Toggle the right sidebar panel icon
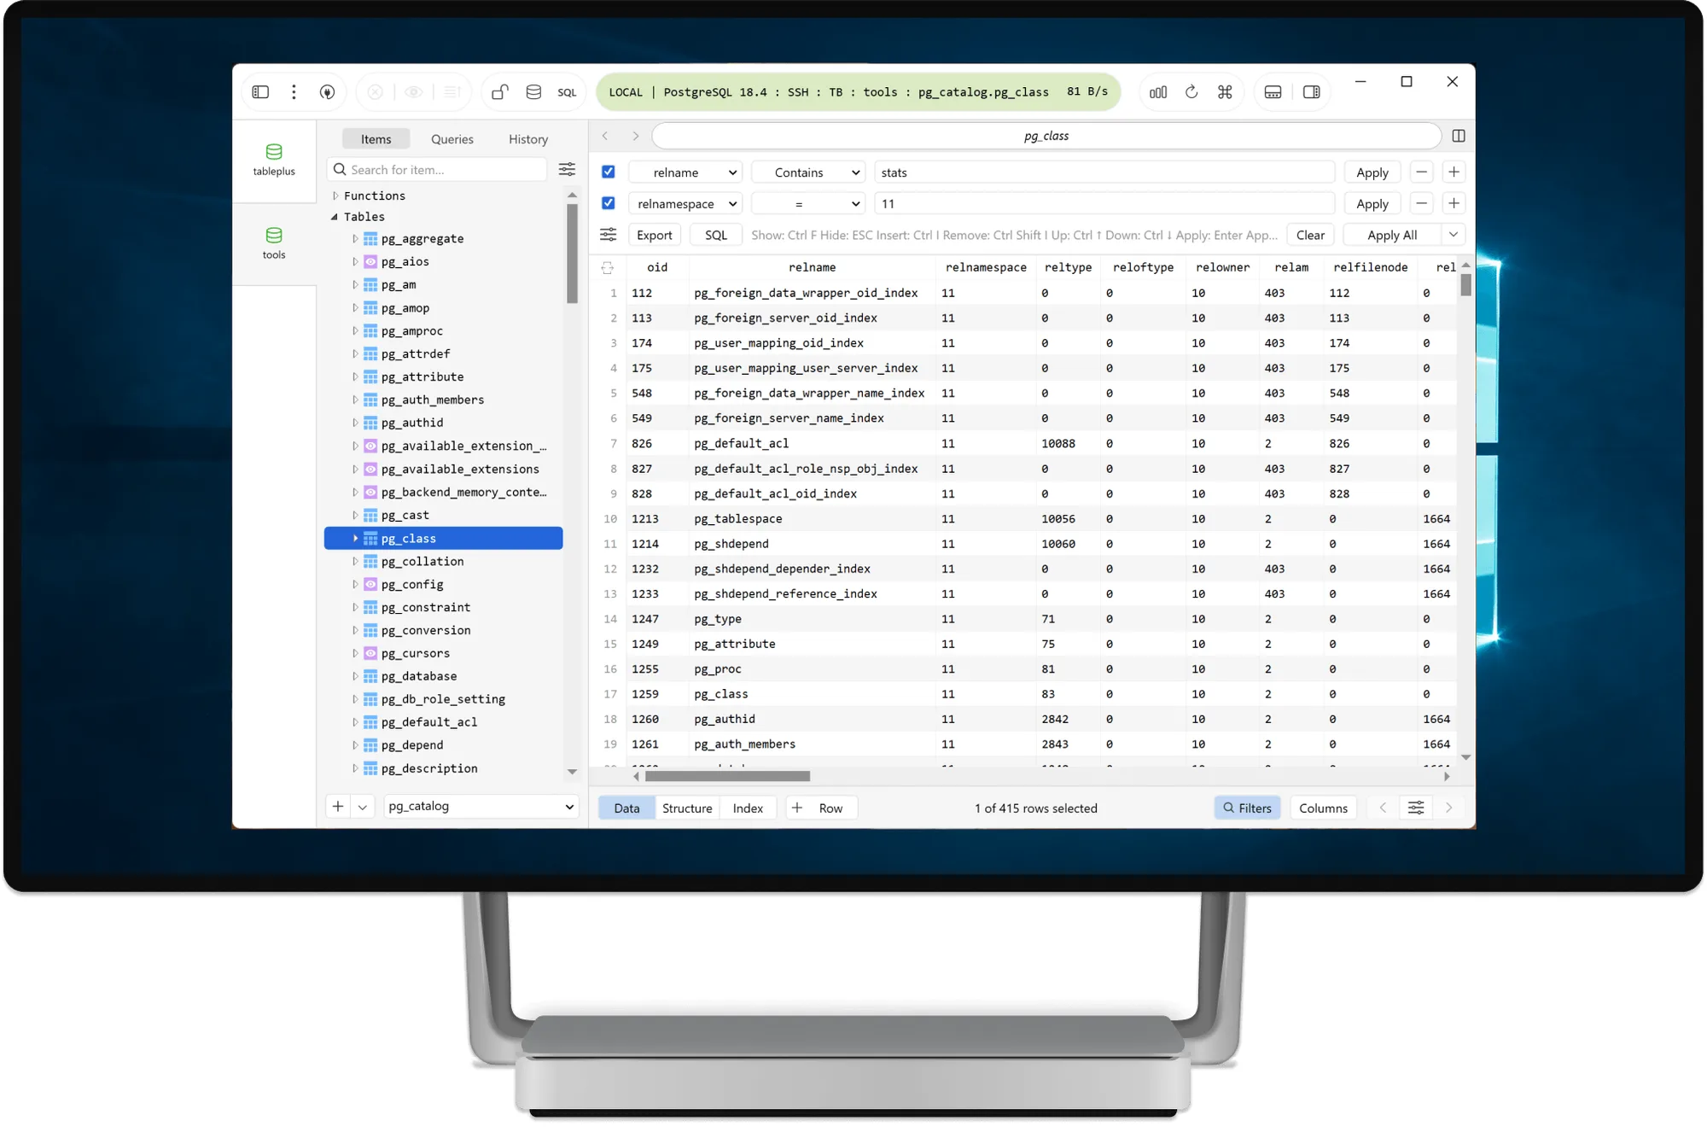 1312,92
